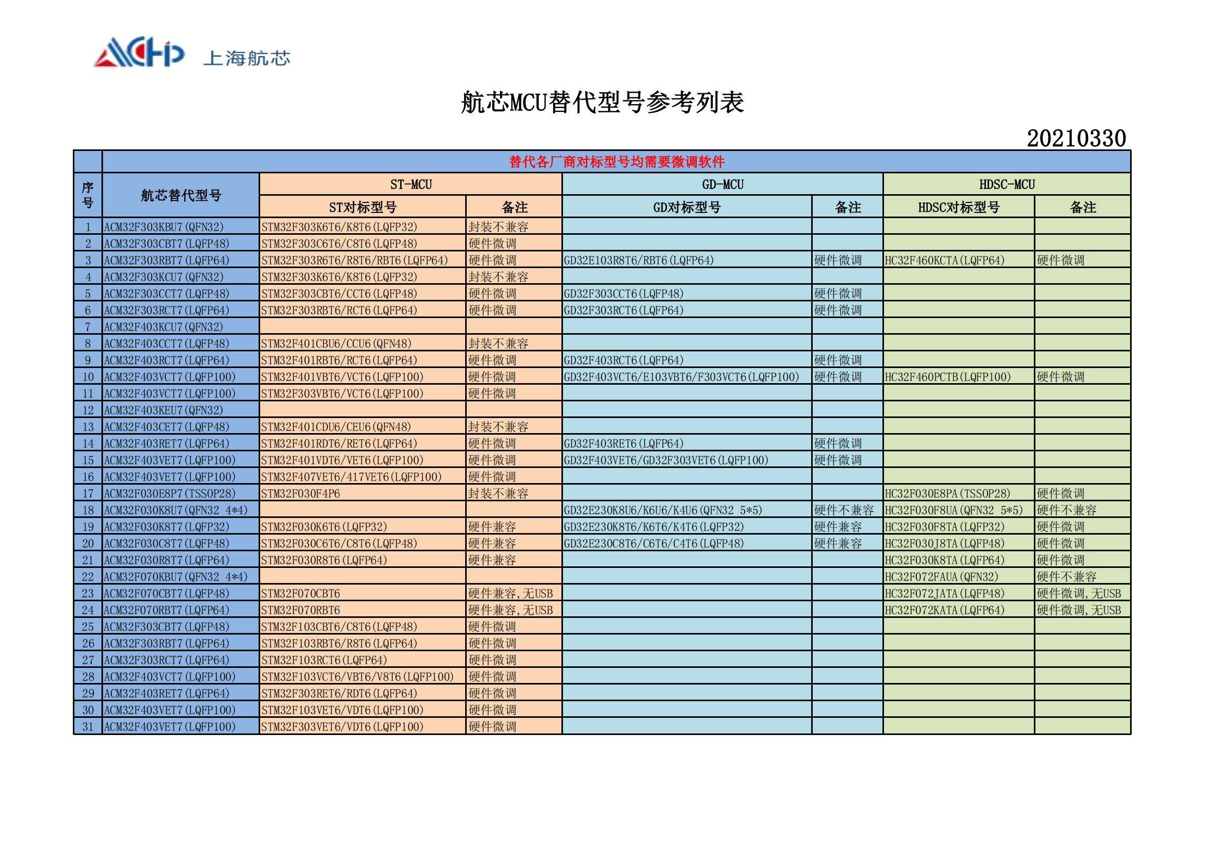Image resolution: width=1217 pixels, height=861 pixels.
Task: Select cell GD32F303CCT6(LQFP48)
Action: click(687, 294)
